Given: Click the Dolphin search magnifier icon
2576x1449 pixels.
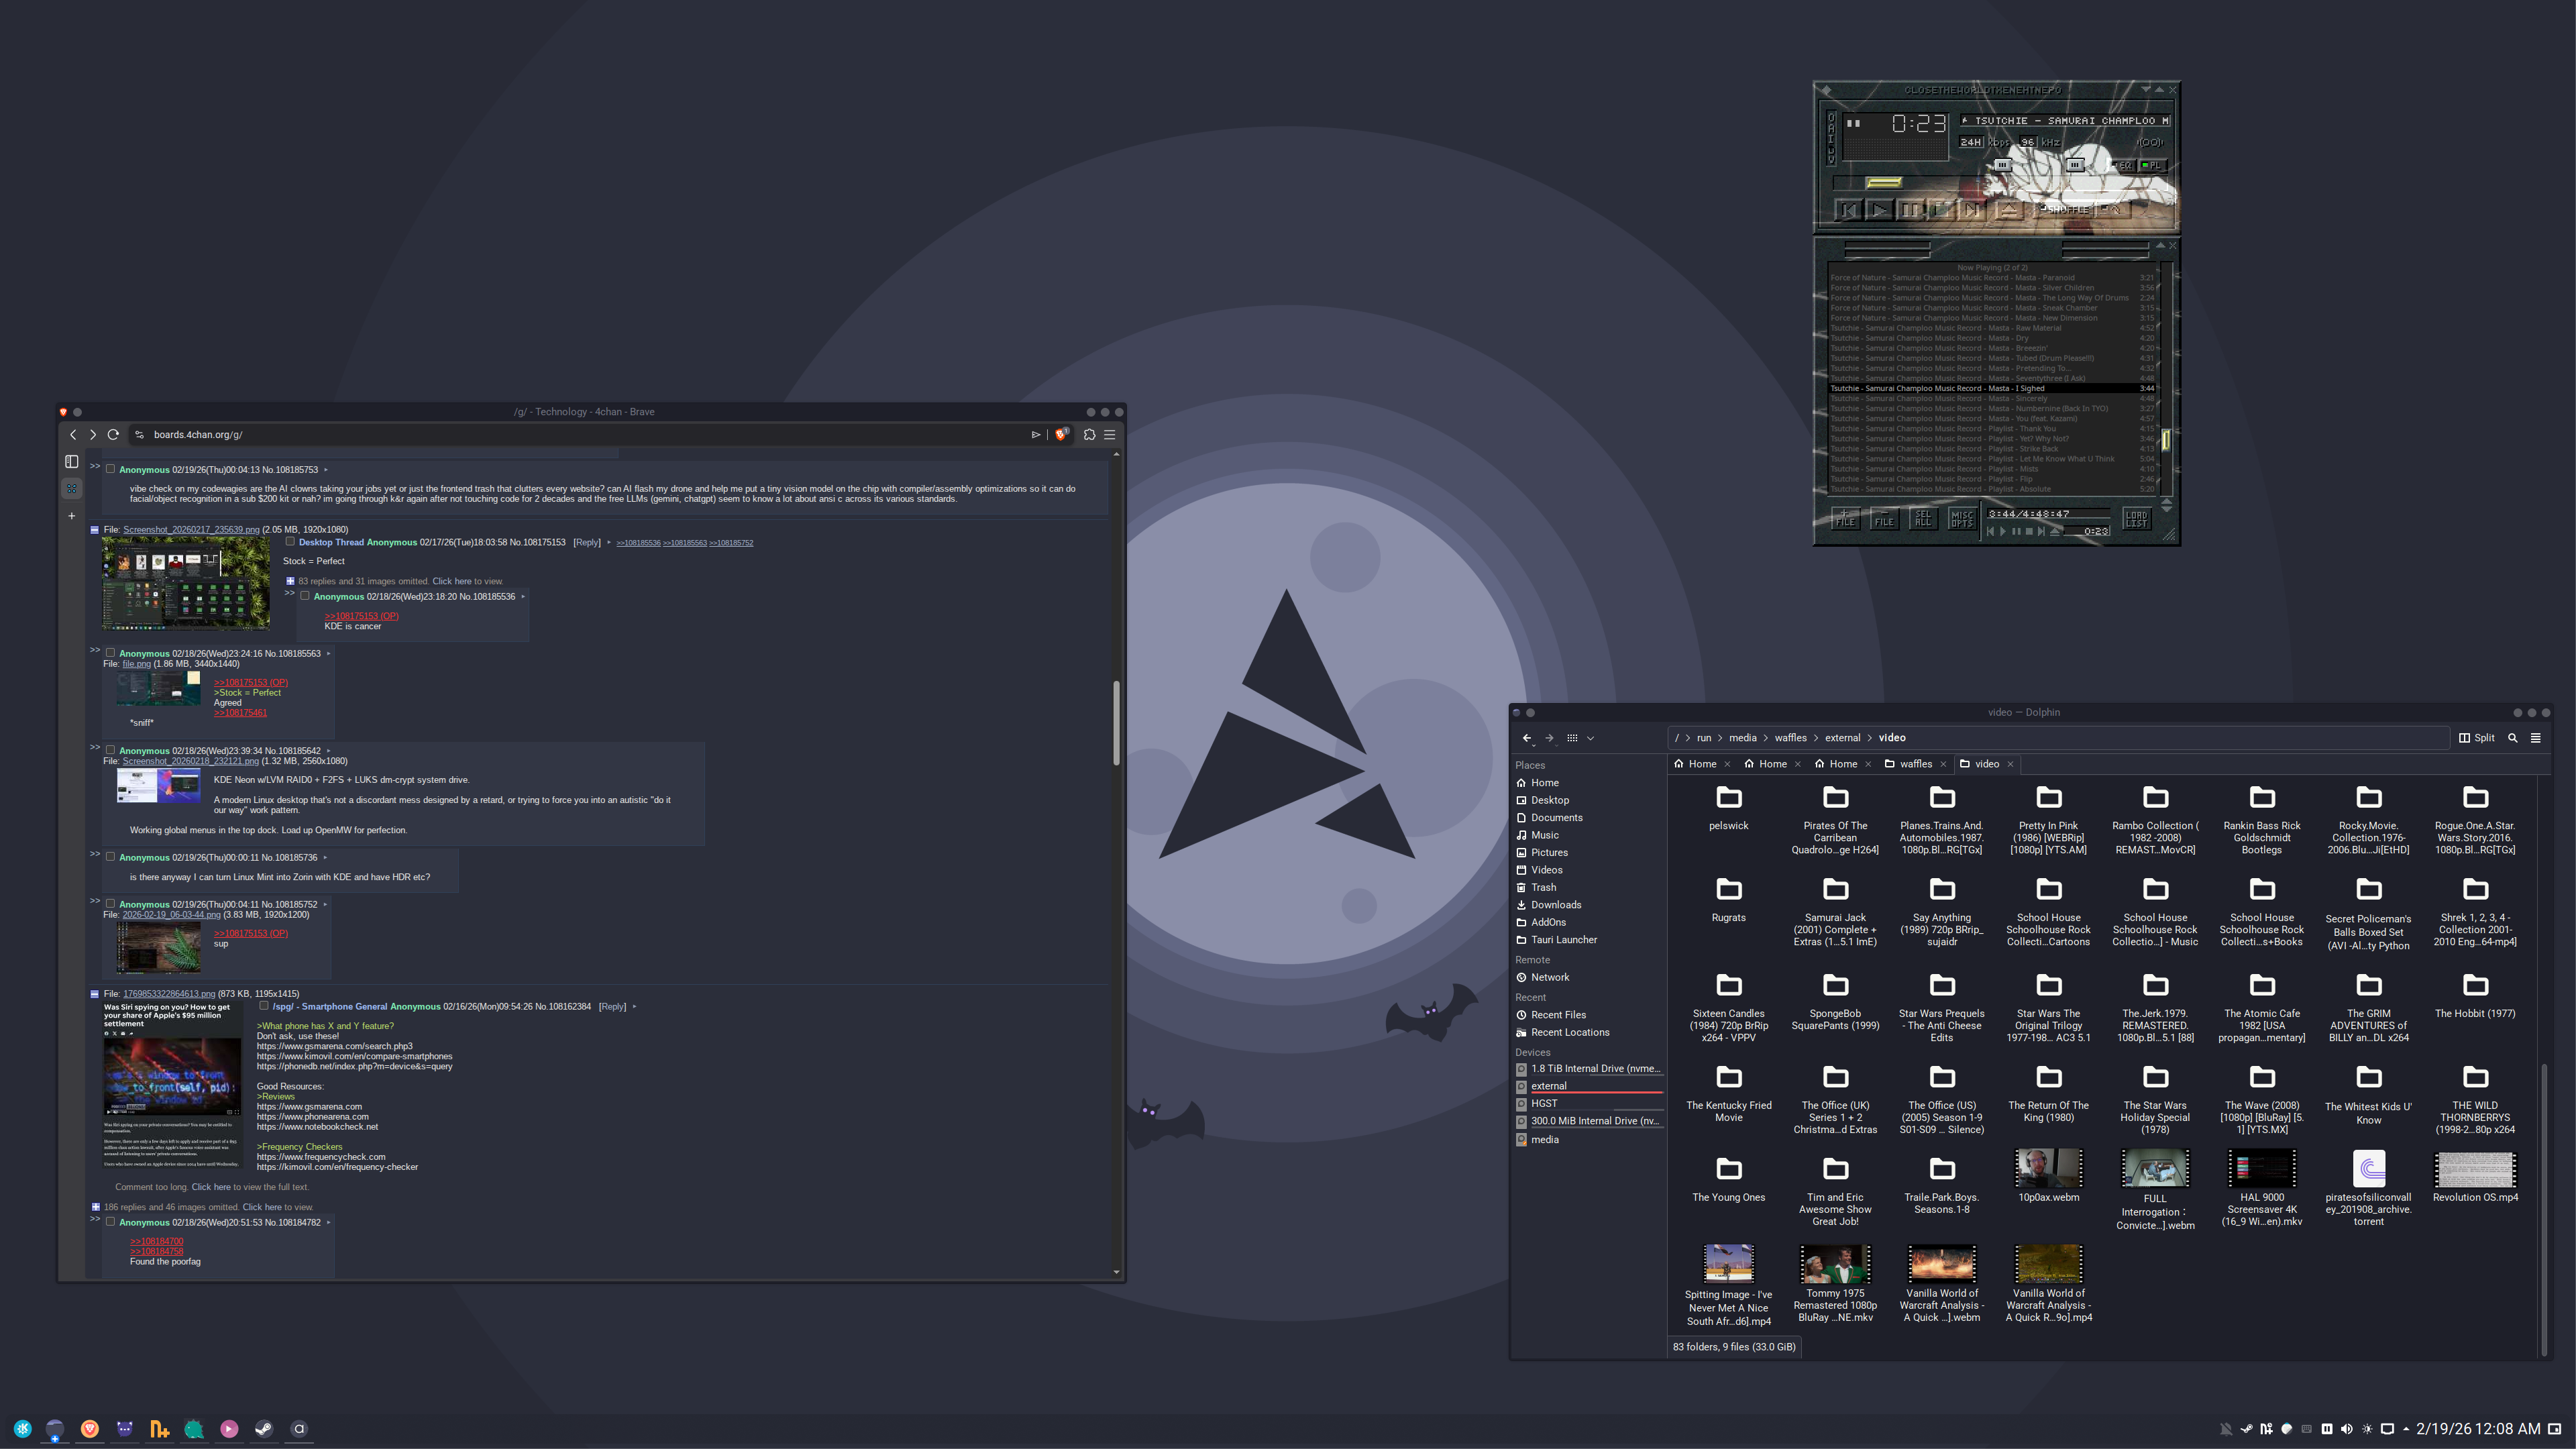Looking at the screenshot, I should click(2512, 738).
